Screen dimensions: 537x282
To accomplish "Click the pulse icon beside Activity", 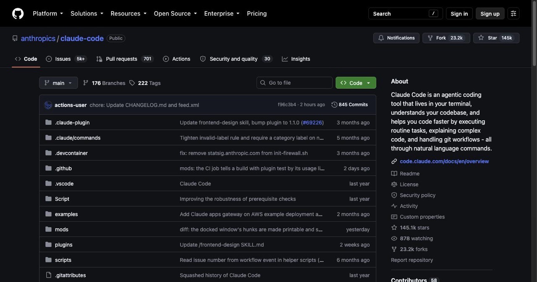I will click(394, 206).
